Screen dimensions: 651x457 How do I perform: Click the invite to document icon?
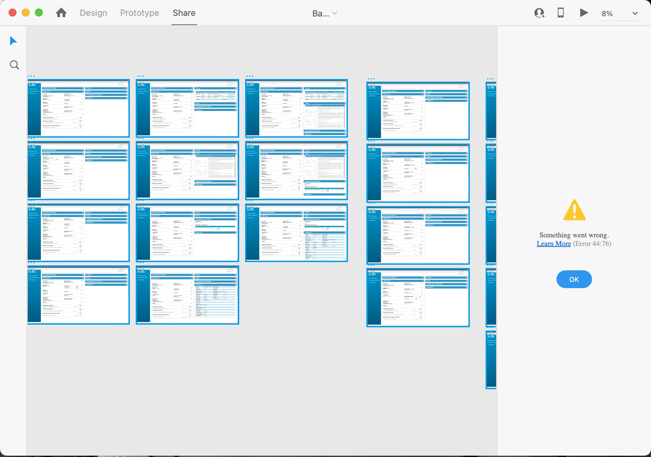(539, 13)
